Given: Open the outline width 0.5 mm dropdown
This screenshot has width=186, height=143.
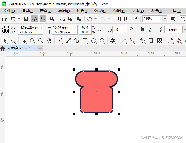Looking at the screenshot, I should click(184, 30).
